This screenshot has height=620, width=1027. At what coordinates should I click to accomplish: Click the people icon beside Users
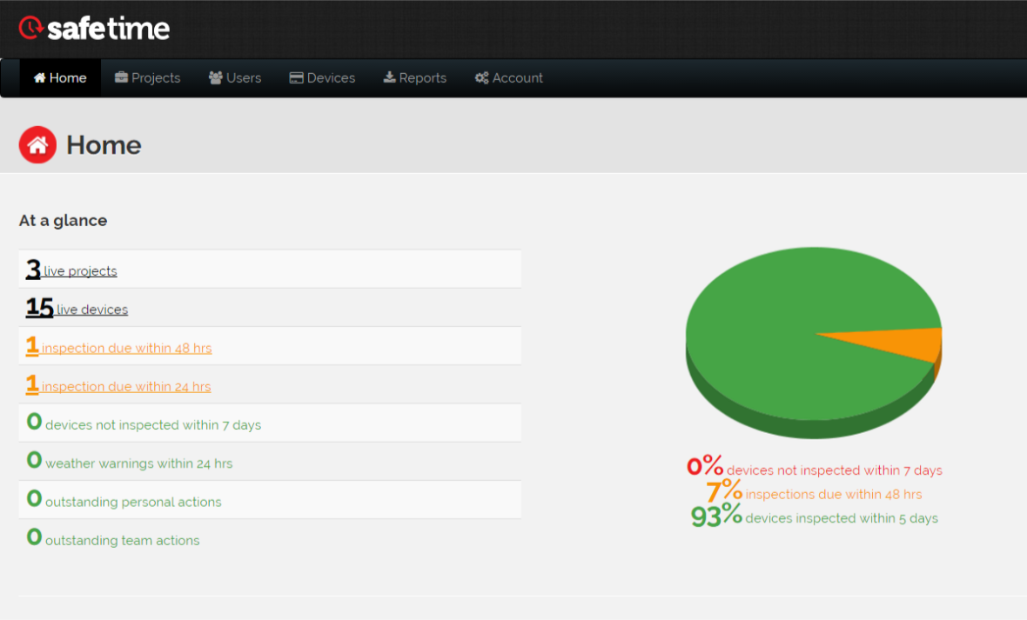pos(216,77)
